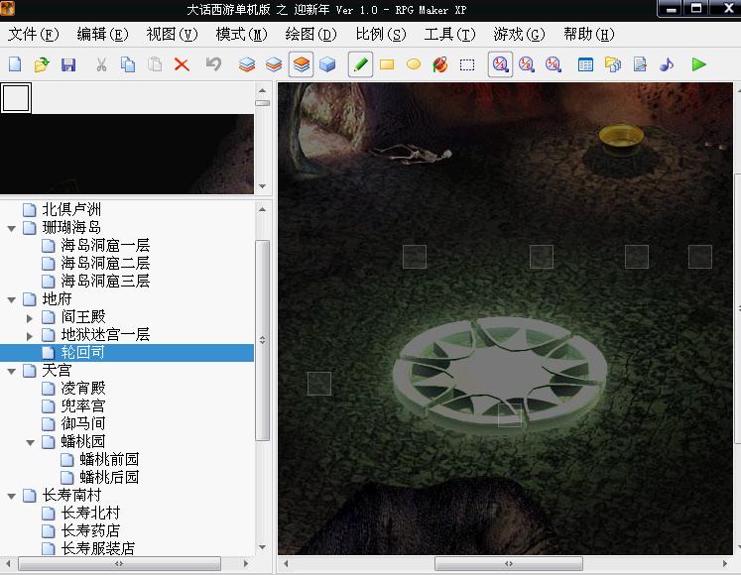This screenshot has width=741, height=575.
Task: Set zoom scale to 1/4
Action: (x=554, y=64)
